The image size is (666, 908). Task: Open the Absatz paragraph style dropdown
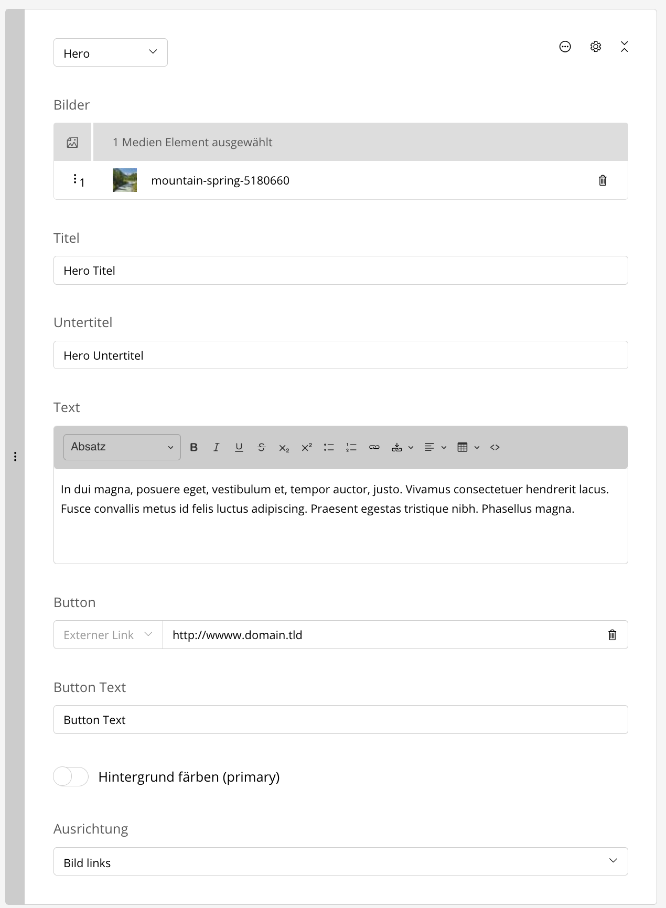pyautogui.click(x=122, y=447)
